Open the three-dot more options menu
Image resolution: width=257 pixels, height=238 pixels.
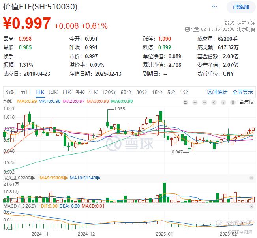214,7
